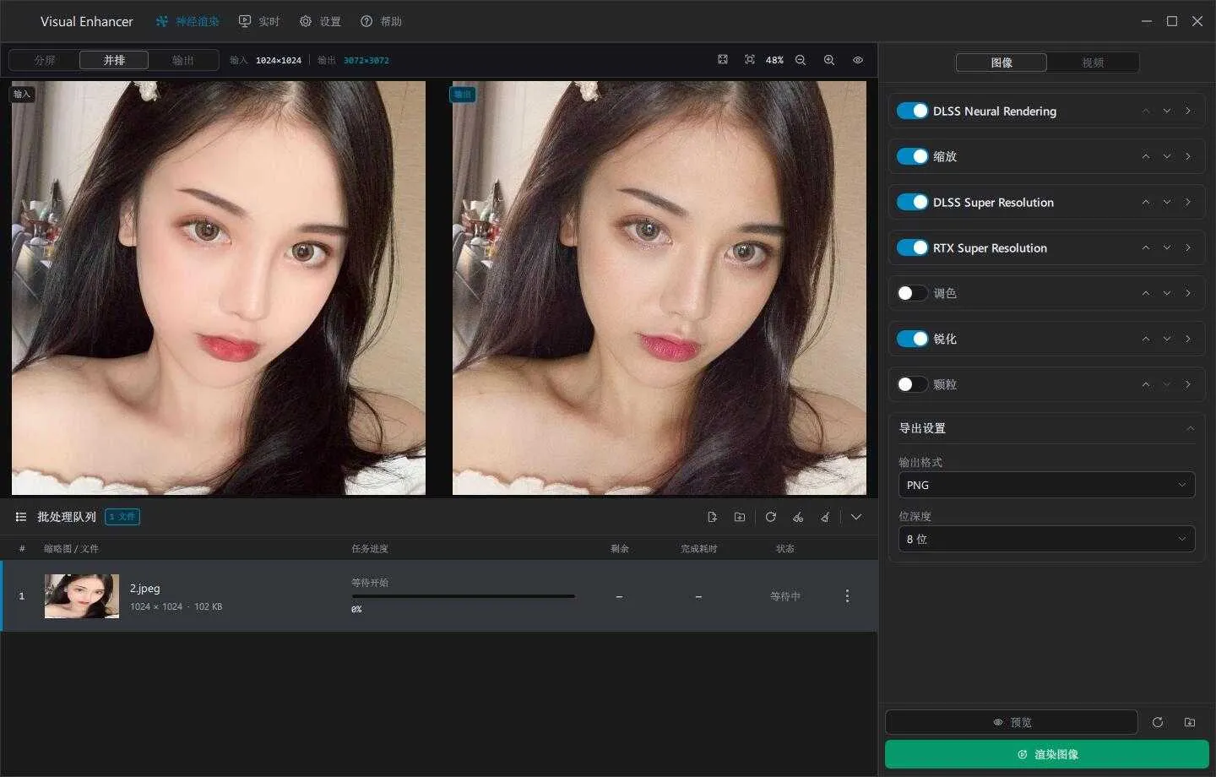
Task: Move DLSS Super Resolution up
Action: point(1146,202)
